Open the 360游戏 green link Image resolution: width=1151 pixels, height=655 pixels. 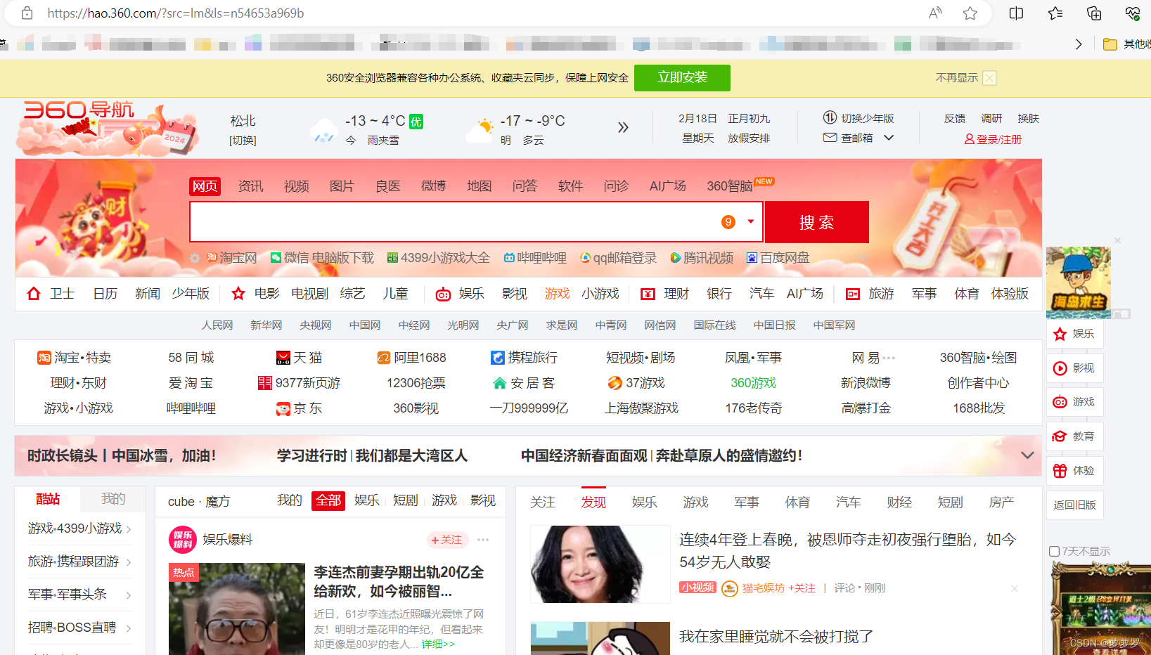click(753, 383)
